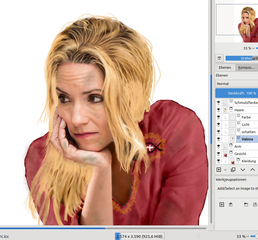Click the mirror canvas button beside Drehung
This screenshot has width=258, height=240.
pos(219,58)
